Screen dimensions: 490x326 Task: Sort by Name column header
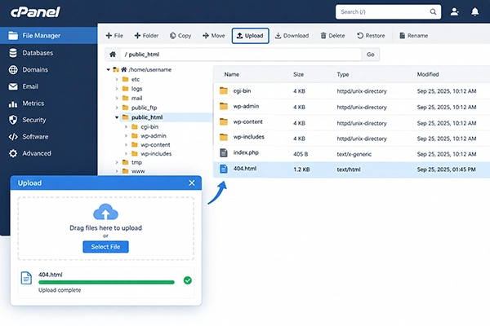click(x=232, y=74)
